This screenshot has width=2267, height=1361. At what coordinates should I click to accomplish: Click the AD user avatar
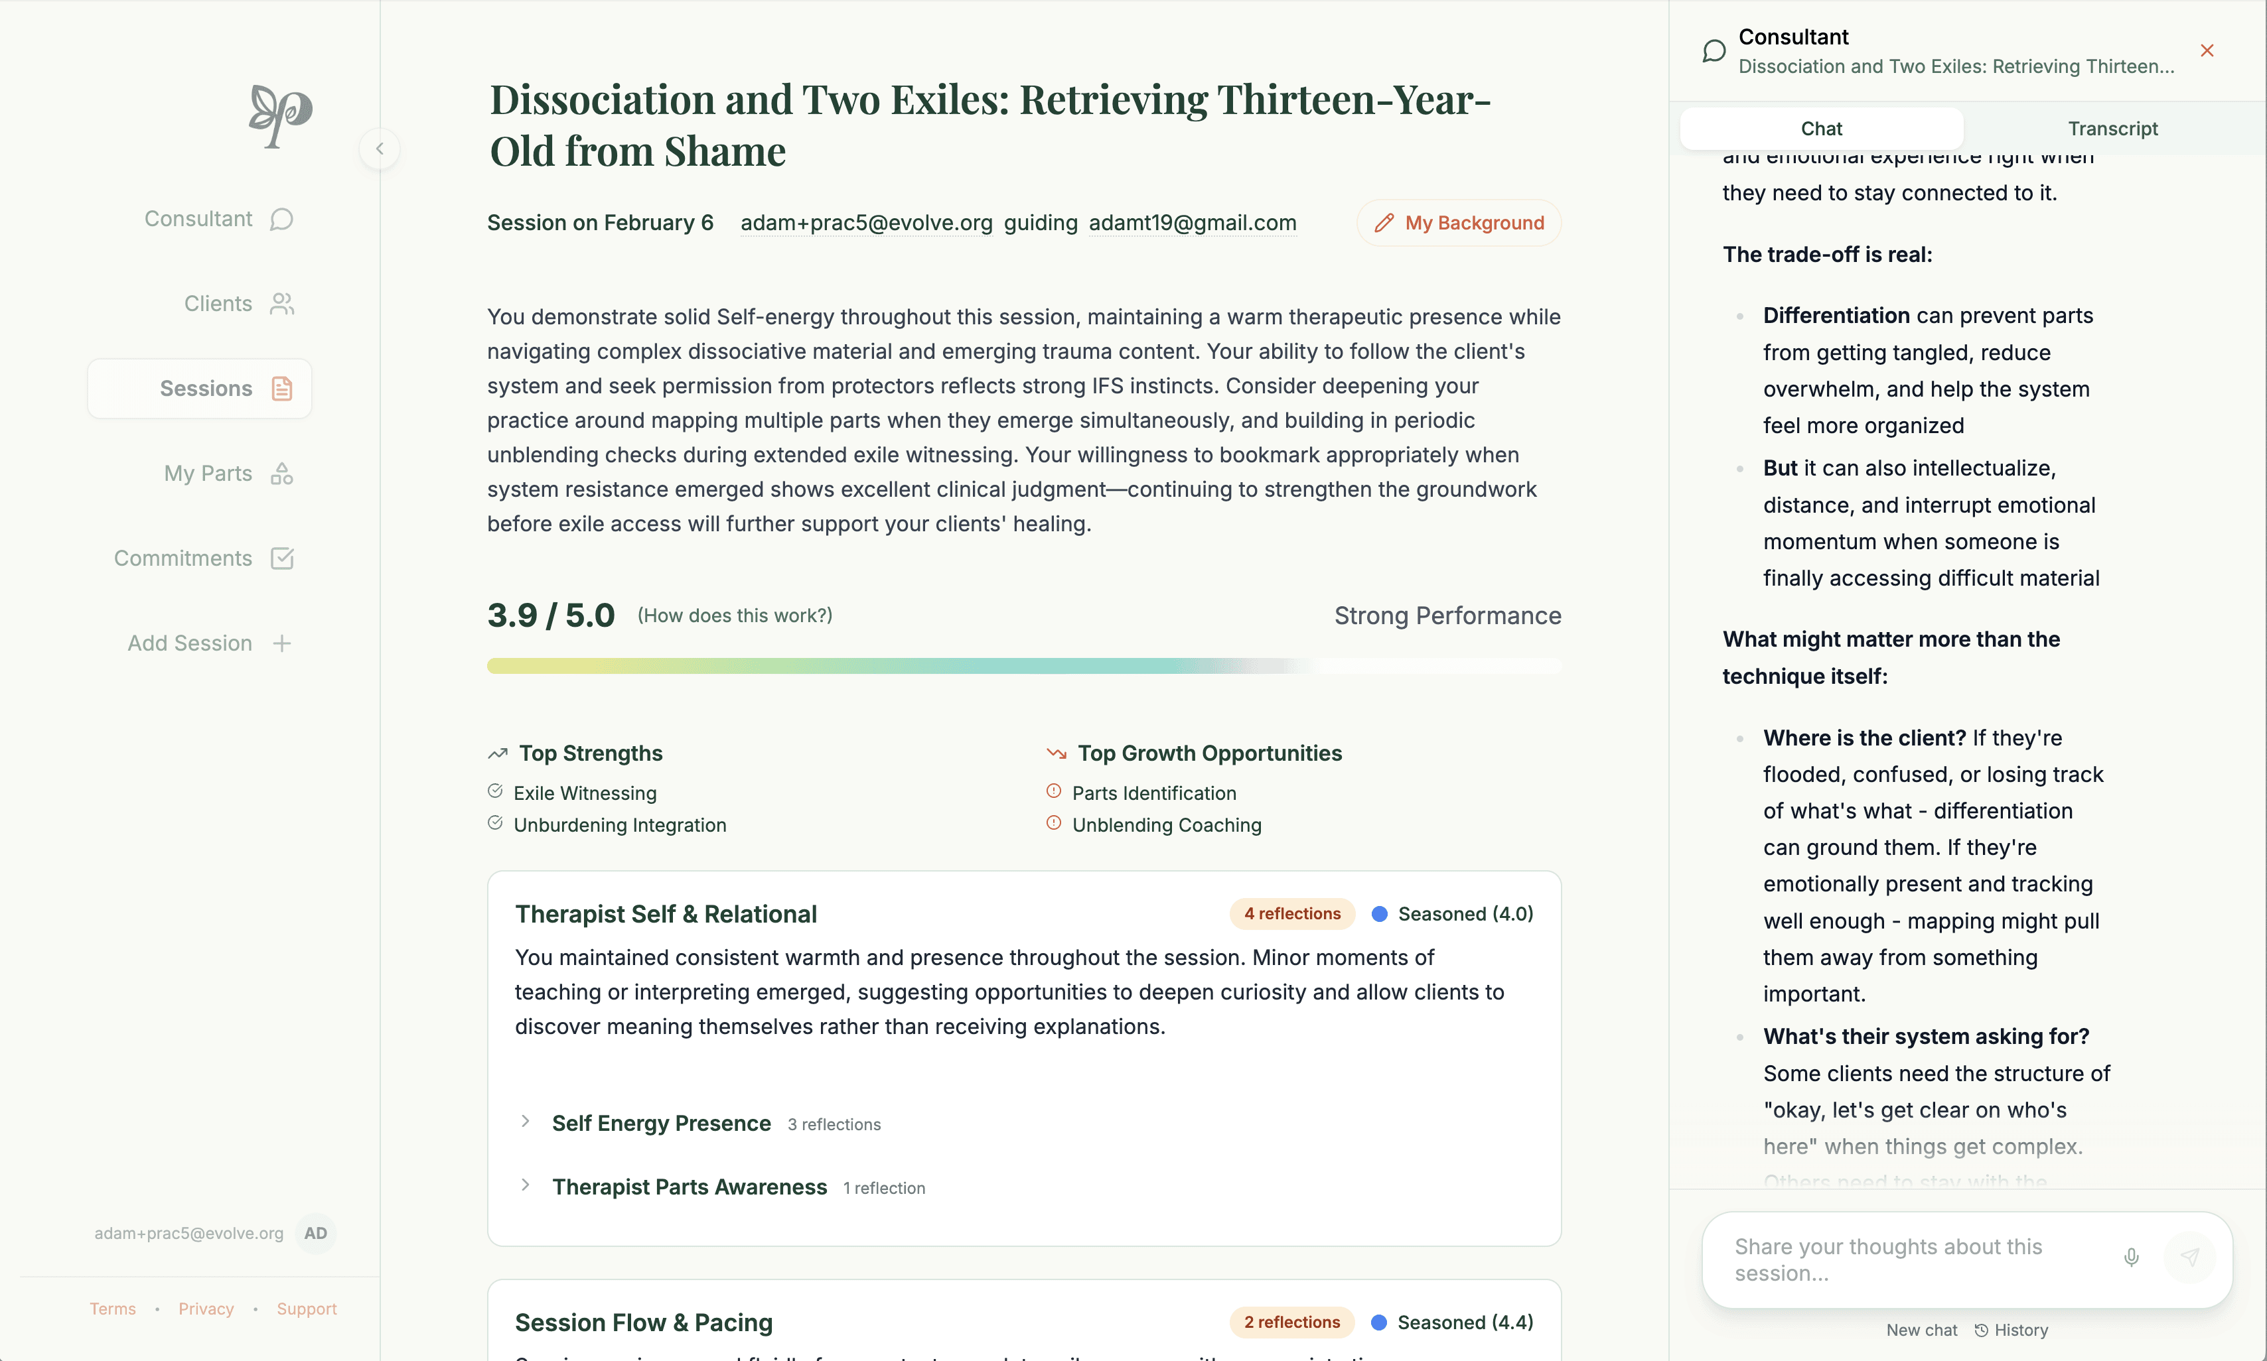(x=316, y=1234)
